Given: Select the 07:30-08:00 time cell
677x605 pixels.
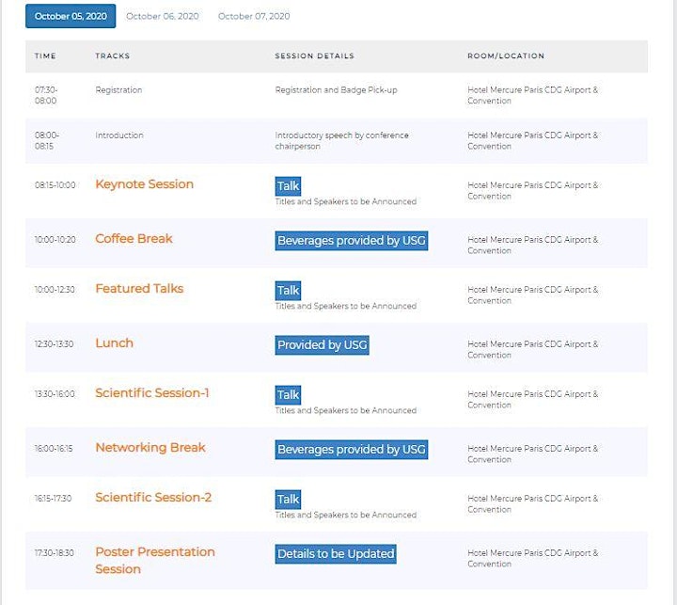Looking at the screenshot, I should tap(46, 95).
